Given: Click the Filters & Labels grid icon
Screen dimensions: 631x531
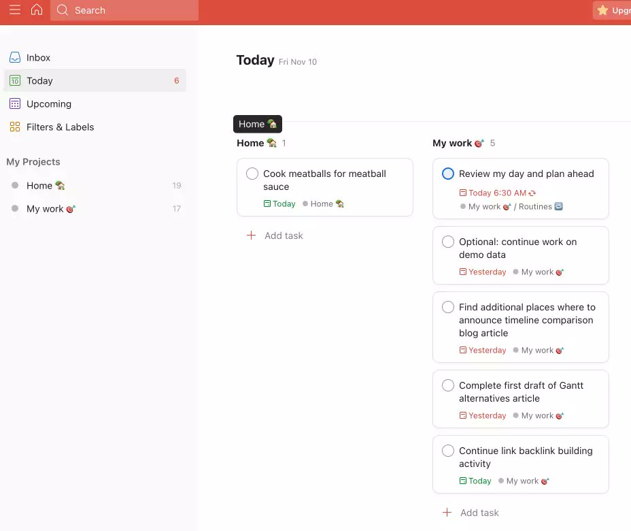Looking at the screenshot, I should click(15, 127).
